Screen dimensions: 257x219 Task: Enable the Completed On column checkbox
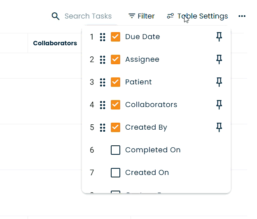[x=115, y=150]
